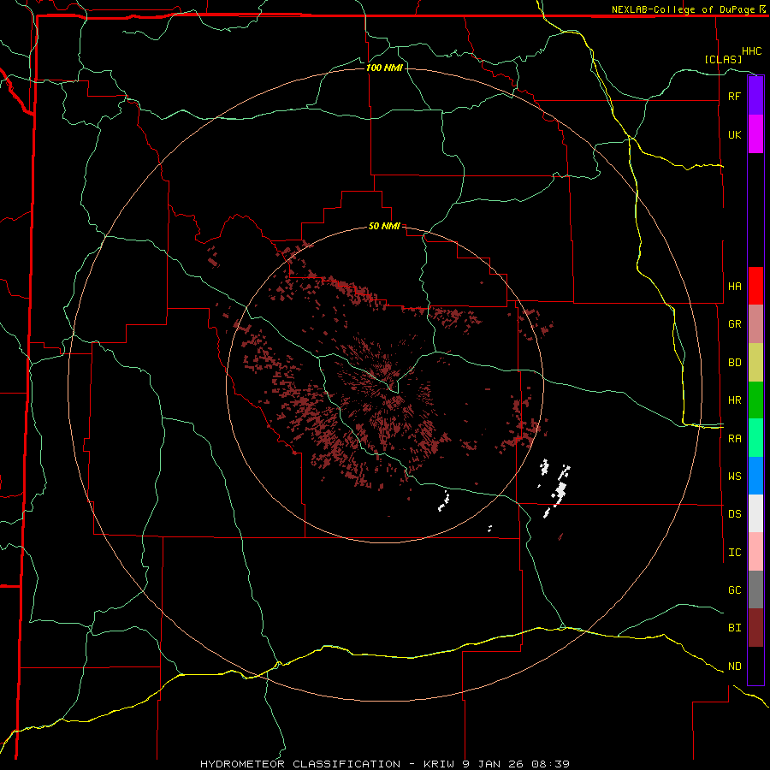Click the GC gray legend swatch

pos(755,589)
